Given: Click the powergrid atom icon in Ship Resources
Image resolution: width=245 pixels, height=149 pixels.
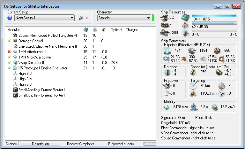Looking at the screenshot, I should click(185, 25).
